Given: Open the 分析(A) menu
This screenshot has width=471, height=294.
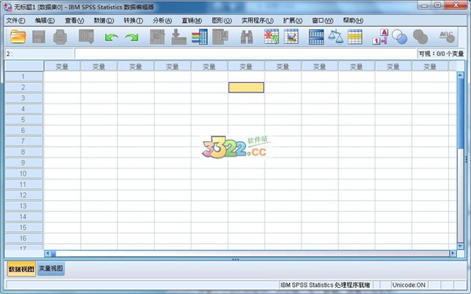Looking at the screenshot, I should tap(162, 20).
